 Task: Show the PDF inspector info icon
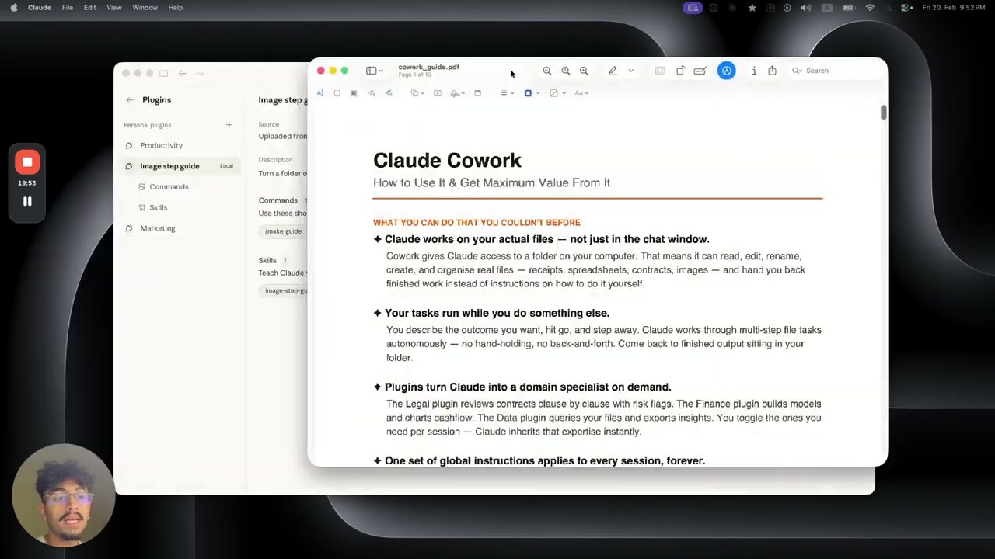click(754, 71)
